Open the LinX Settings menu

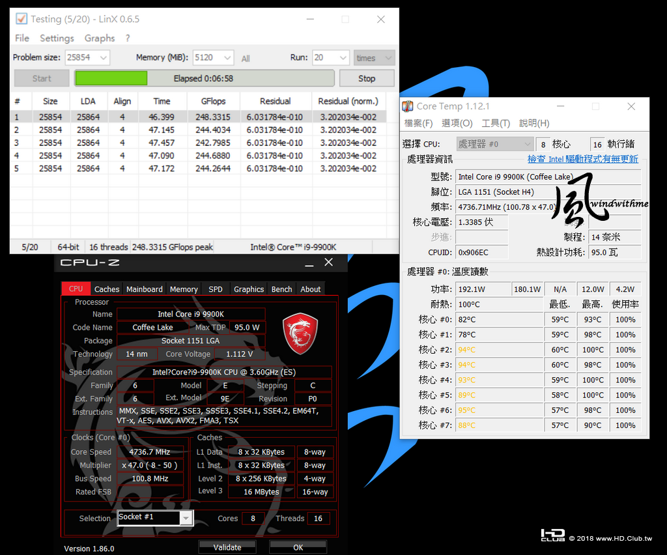[57, 38]
